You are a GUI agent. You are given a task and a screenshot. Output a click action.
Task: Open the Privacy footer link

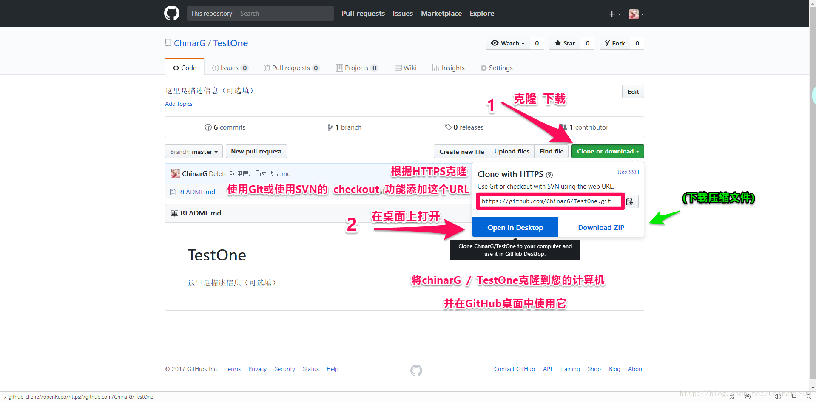(x=257, y=369)
